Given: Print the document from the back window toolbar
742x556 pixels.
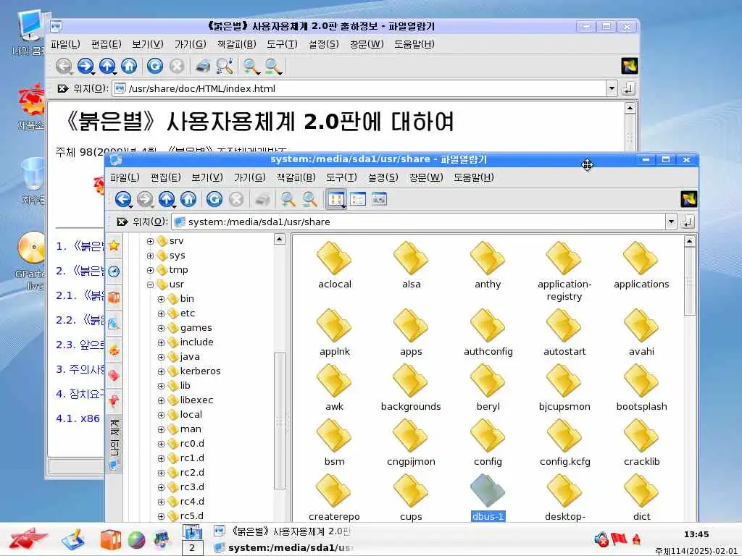Looking at the screenshot, I should pyautogui.click(x=203, y=66).
